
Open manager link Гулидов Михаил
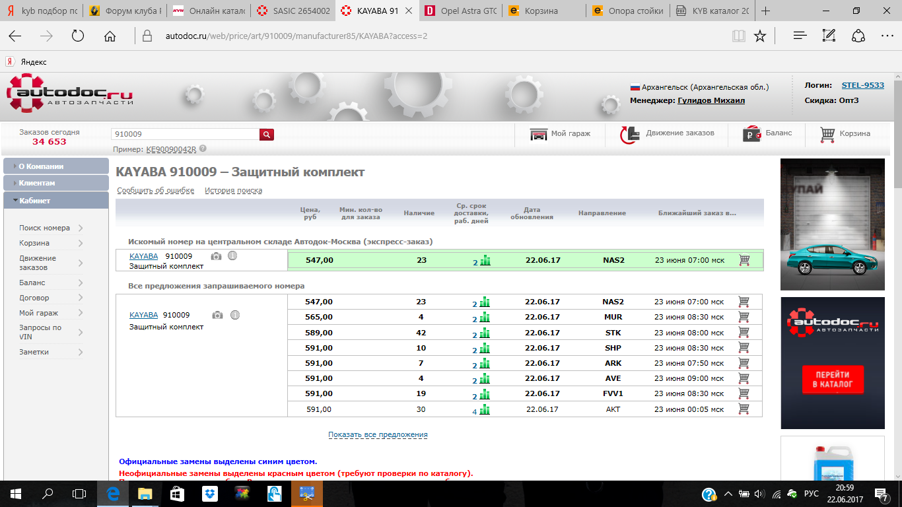point(711,100)
